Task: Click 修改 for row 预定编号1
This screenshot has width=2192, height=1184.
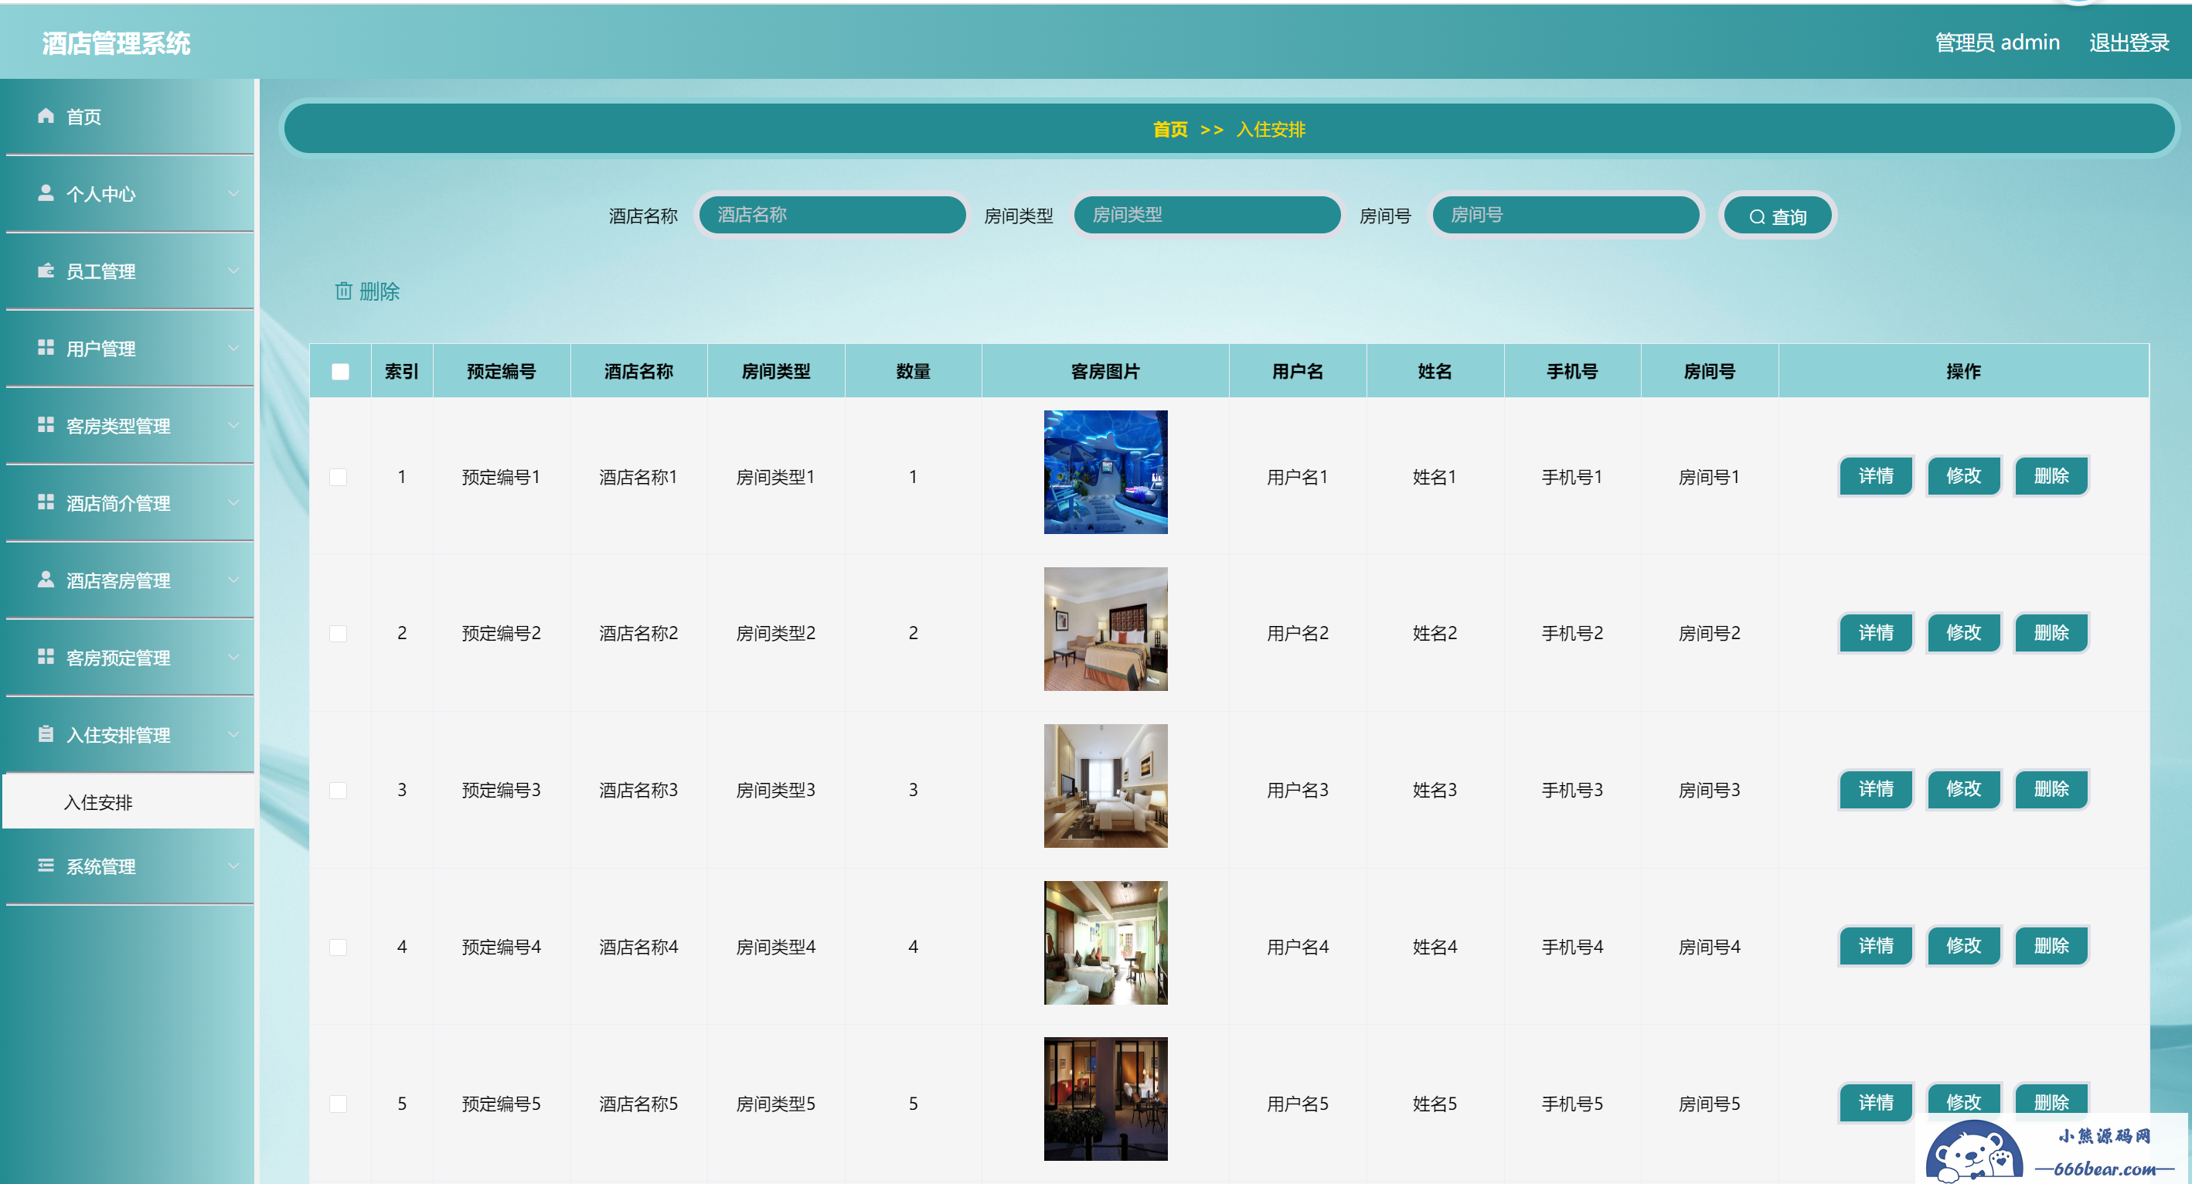Action: pyautogui.click(x=1963, y=475)
